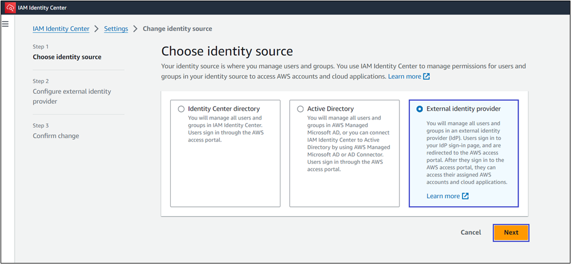Cancel the identity source change

[x=471, y=233]
